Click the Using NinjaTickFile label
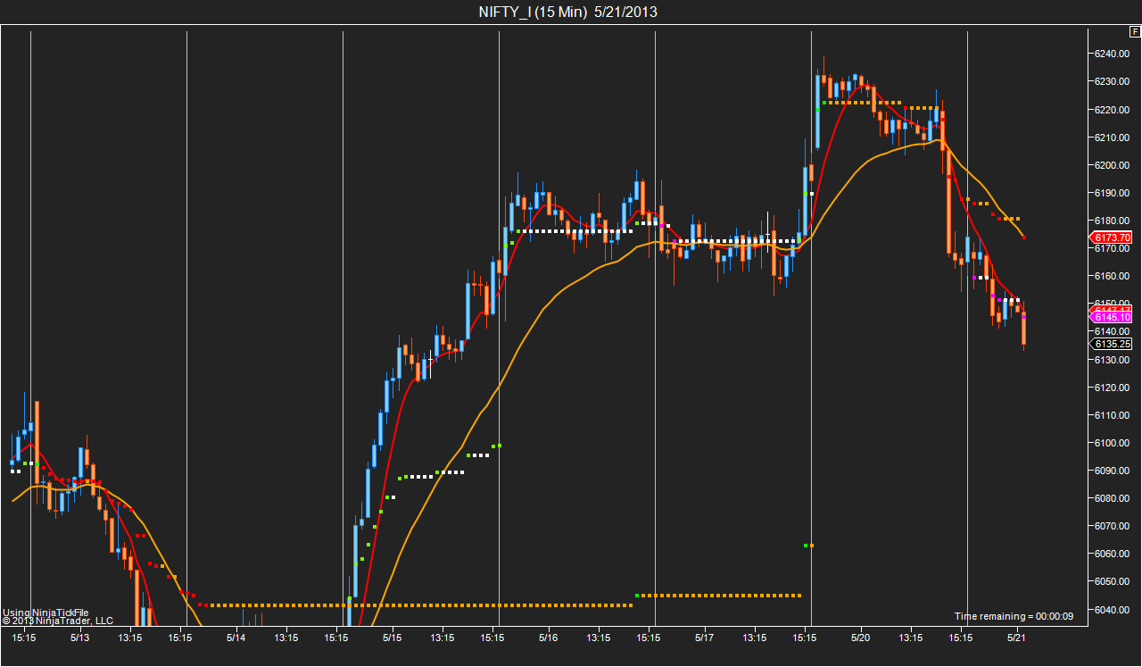Image resolution: width=1142 pixels, height=667 pixels. click(x=46, y=613)
